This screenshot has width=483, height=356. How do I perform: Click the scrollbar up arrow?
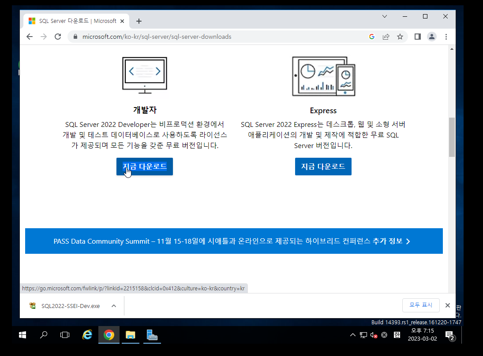(x=452, y=49)
